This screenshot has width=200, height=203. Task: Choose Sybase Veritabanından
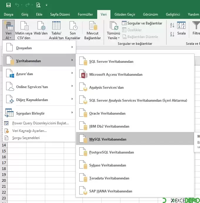click(x=135, y=164)
